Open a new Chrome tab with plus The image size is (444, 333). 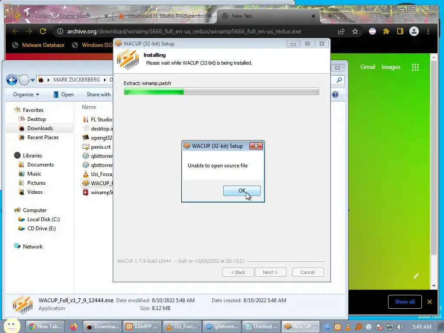coord(330,16)
